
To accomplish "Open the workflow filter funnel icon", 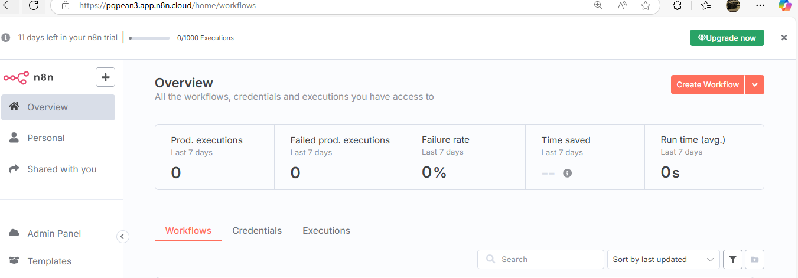I will pos(732,259).
